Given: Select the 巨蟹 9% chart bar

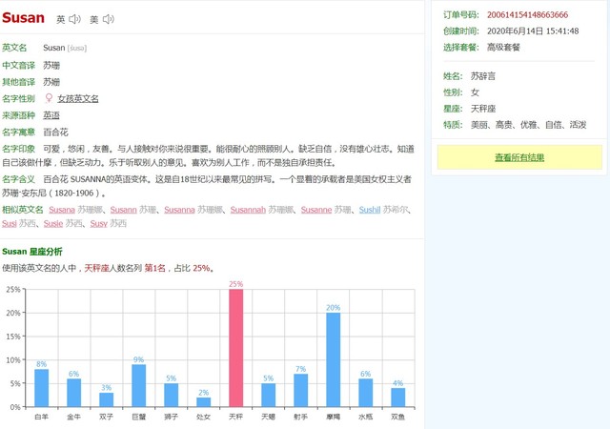Looking at the screenshot, I should click(x=138, y=385).
